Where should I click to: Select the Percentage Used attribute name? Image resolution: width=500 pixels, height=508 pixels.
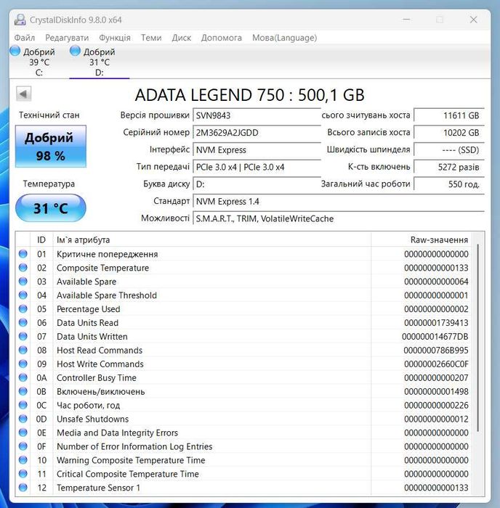pyautogui.click(x=88, y=309)
